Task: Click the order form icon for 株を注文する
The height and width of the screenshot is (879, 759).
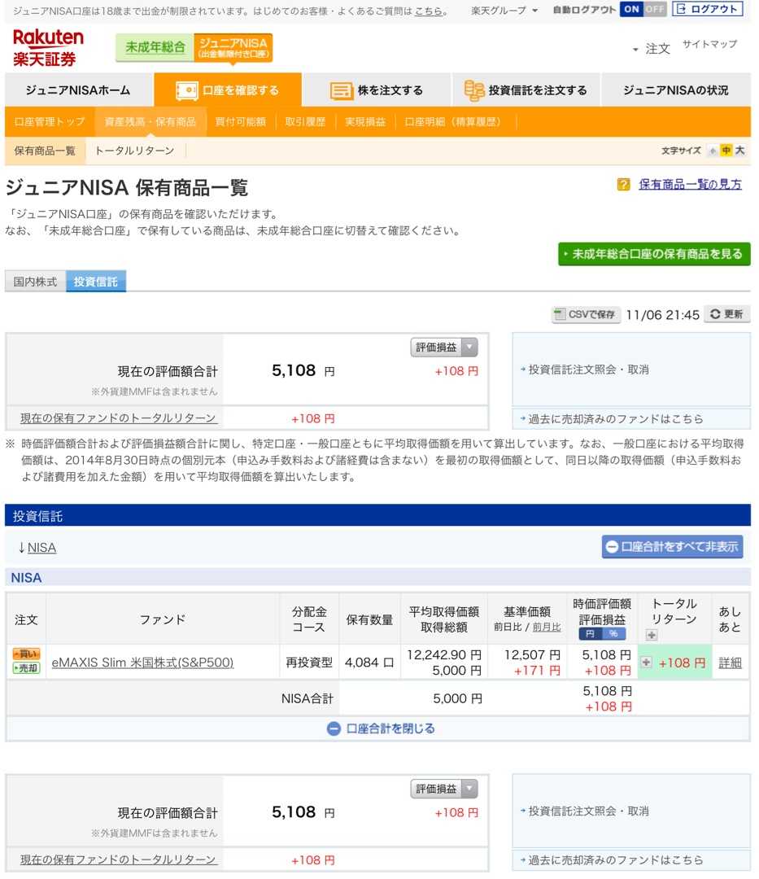Action: pyautogui.click(x=341, y=90)
